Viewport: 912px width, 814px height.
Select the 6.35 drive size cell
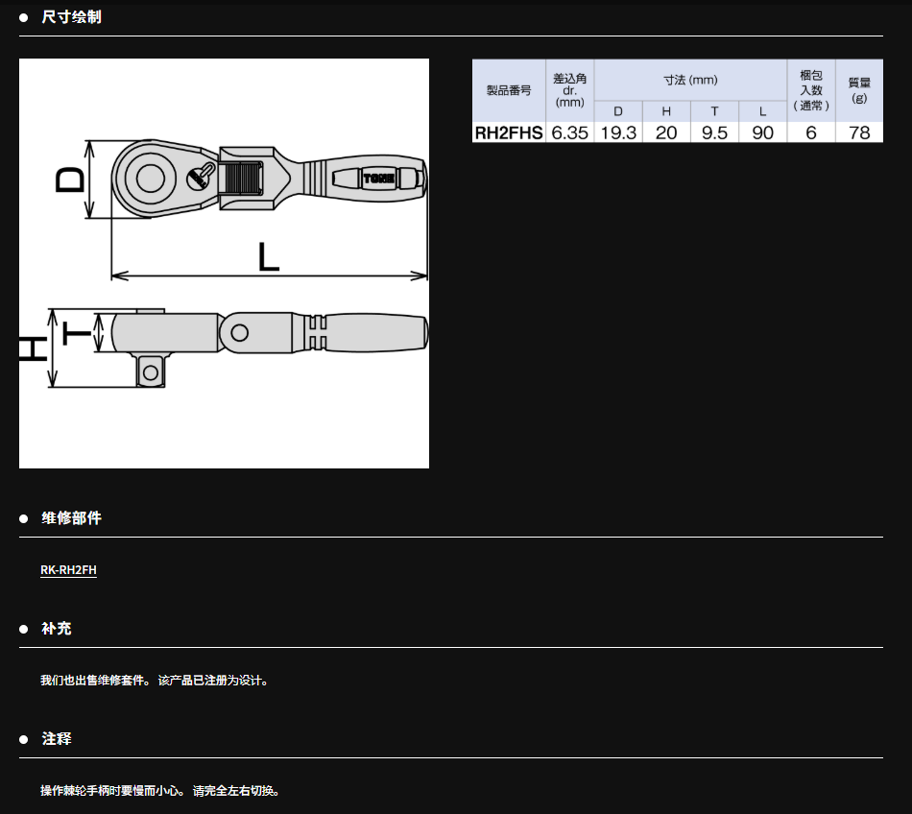pos(569,132)
